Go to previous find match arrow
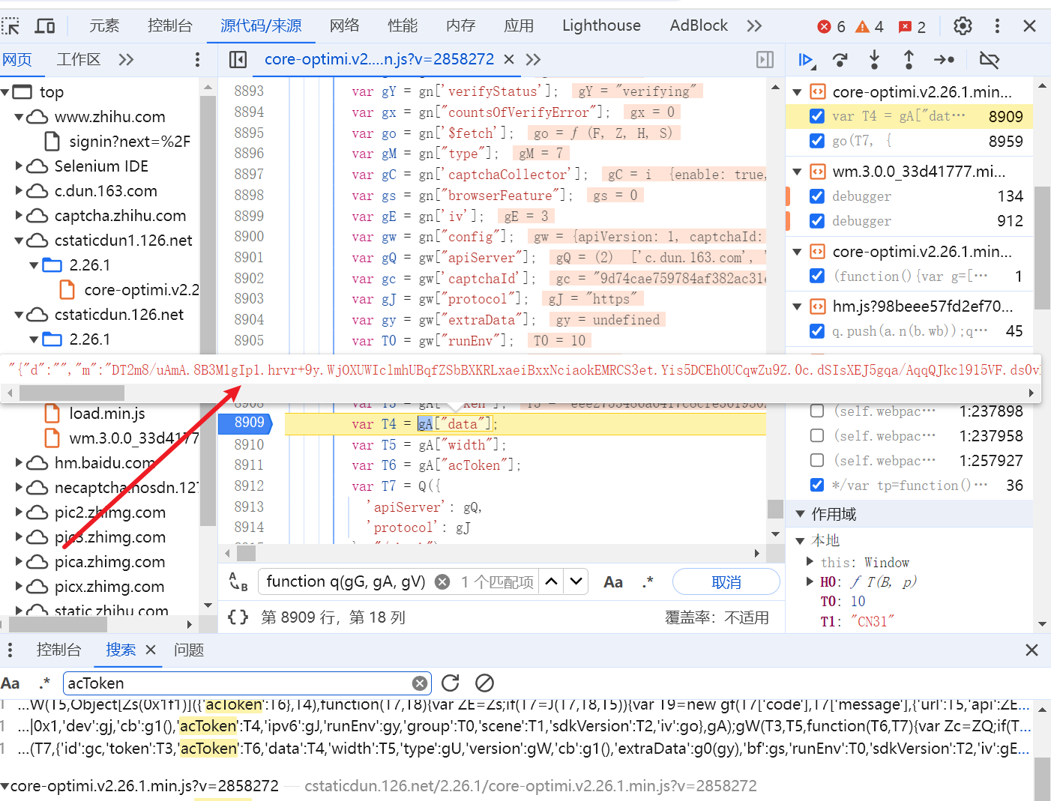Screen dimensions: 1051x801 (551, 581)
